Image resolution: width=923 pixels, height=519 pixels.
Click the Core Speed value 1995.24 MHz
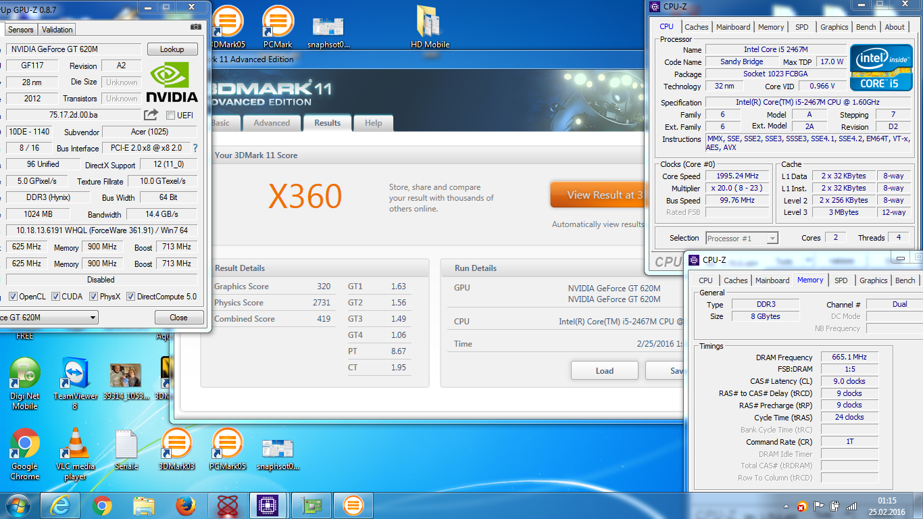tap(737, 176)
